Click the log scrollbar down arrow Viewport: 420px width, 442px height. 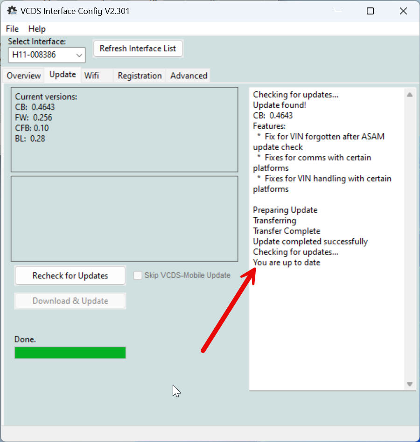[410, 384]
